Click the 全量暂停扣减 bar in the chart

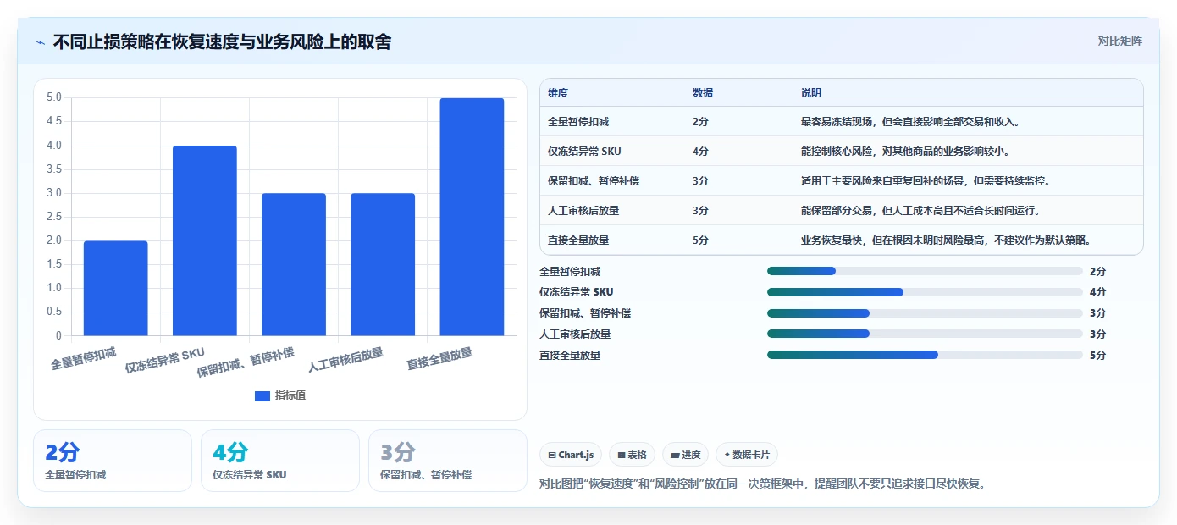(x=116, y=288)
